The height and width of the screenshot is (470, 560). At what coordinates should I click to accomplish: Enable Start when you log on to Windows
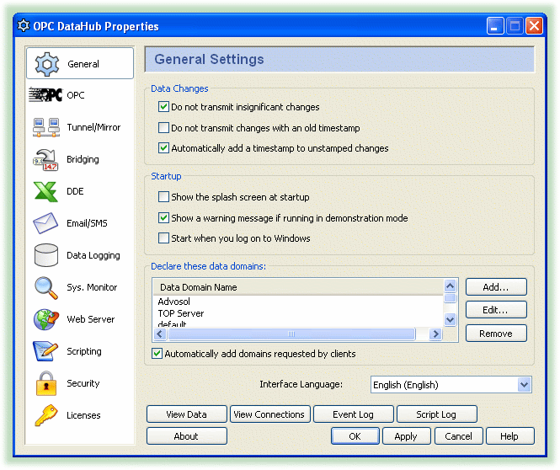tap(163, 238)
